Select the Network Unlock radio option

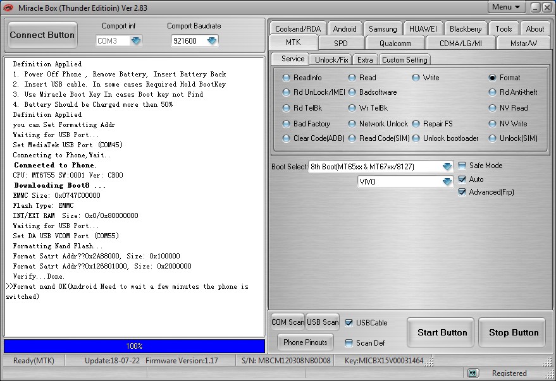(352, 124)
